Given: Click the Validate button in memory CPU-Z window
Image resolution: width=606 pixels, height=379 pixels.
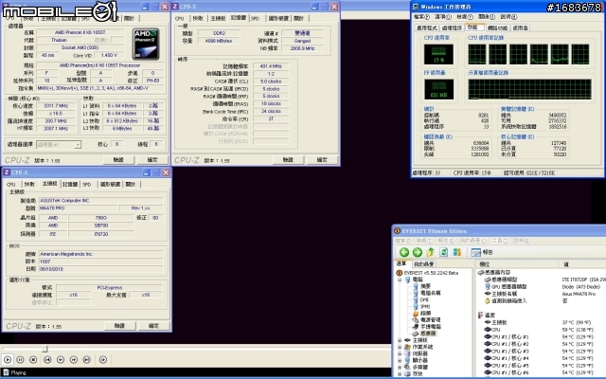Looking at the screenshot, I should point(288,160).
